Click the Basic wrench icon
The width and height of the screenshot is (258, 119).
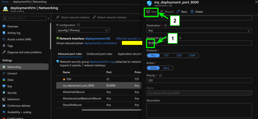(178, 12)
